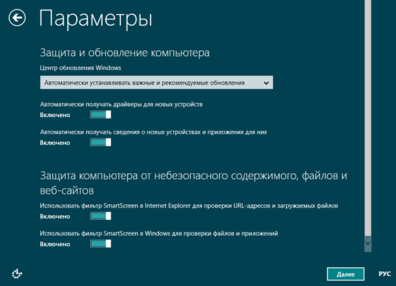
Task: Click the Защита и обновление компьютера heading
Action: pos(125,53)
